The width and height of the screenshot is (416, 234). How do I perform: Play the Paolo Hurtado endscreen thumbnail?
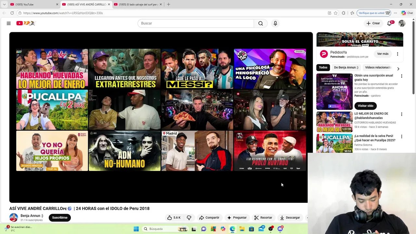point(270,151)
